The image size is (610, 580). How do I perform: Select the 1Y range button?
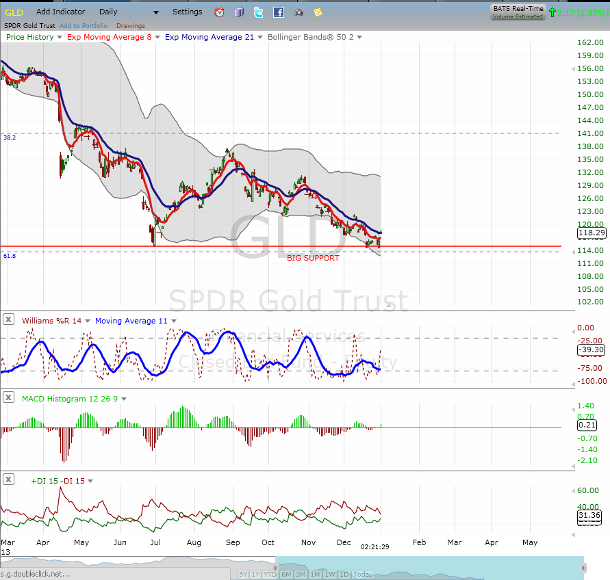[255, 574]
